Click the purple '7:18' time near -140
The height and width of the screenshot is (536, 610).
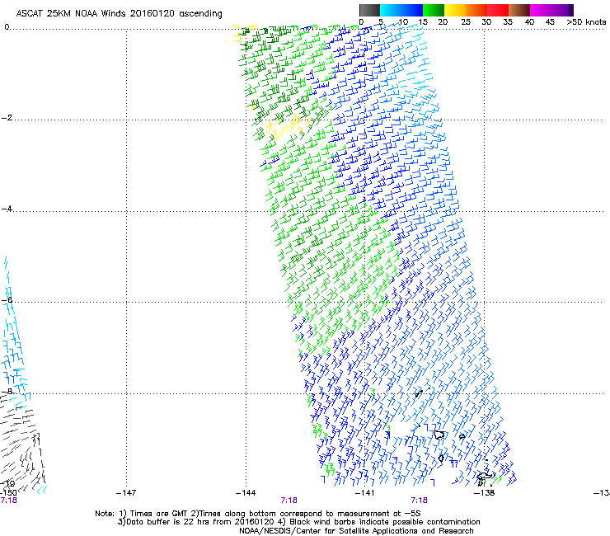click(419, 501)
